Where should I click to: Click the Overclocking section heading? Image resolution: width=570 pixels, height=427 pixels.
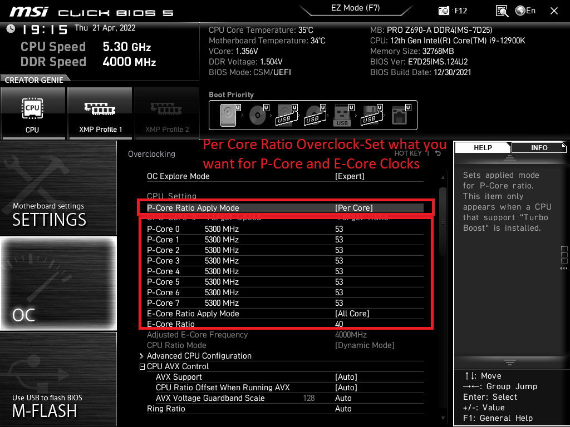pos(151,154)
